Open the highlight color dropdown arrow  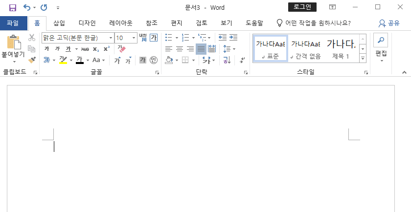pyautogui.click(x=71, y=60)
